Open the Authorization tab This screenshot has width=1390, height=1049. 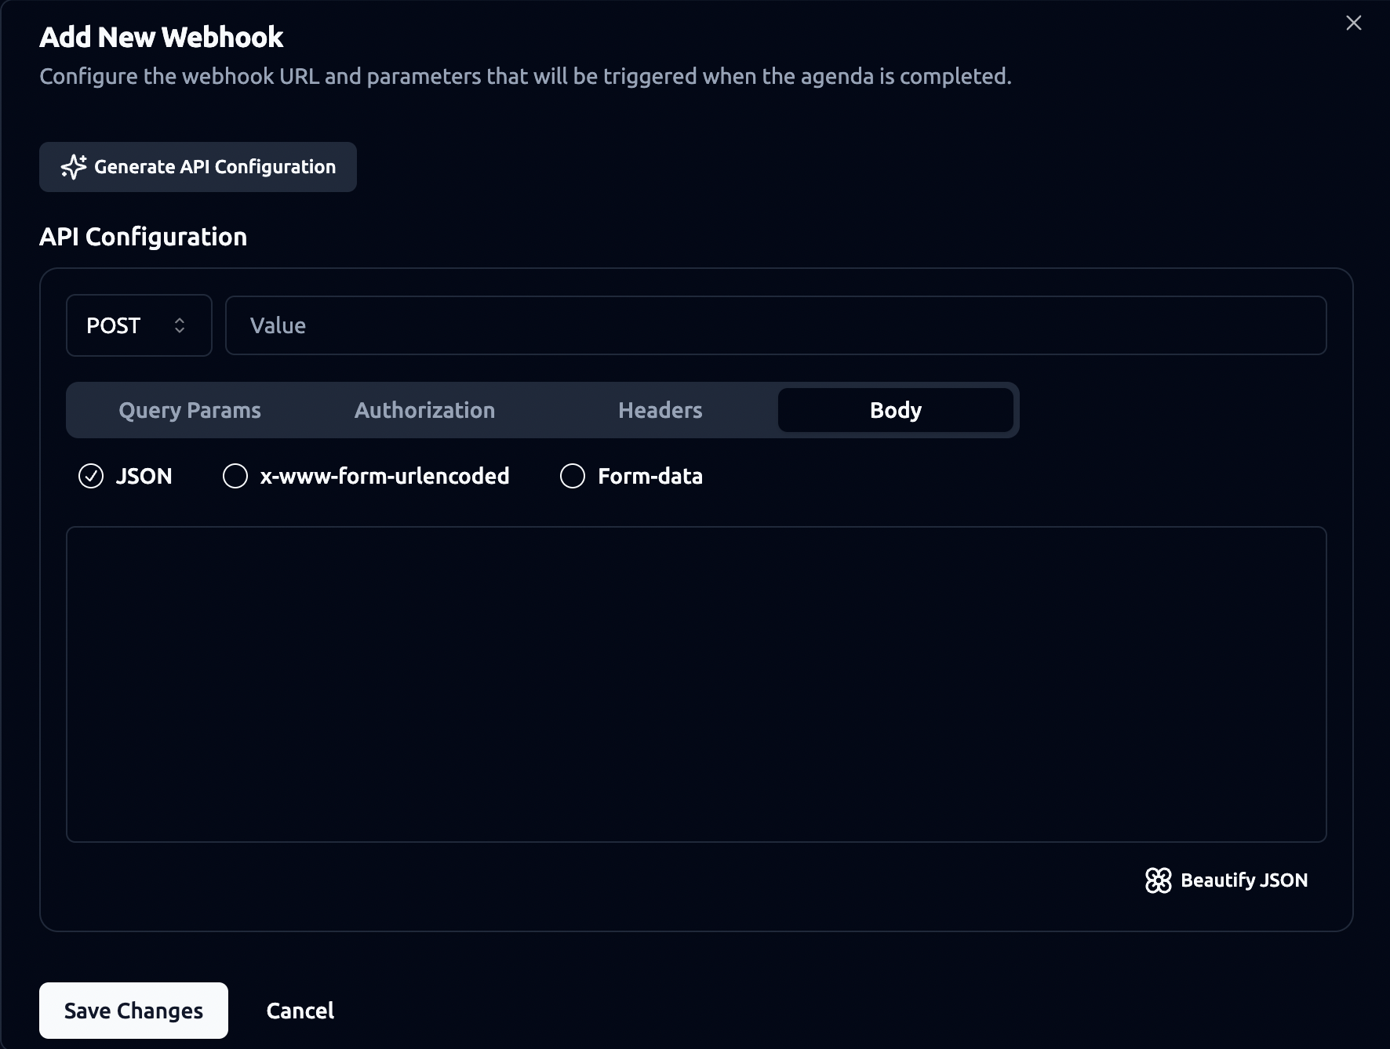pos(425,410)
